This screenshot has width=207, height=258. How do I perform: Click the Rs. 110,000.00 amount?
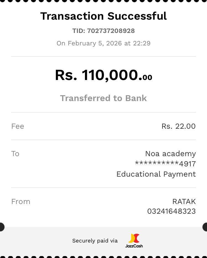[x=103, y=75]
